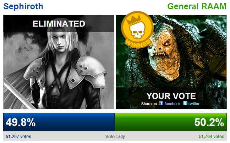Click the Twitter bird icon

click(185, 103)
